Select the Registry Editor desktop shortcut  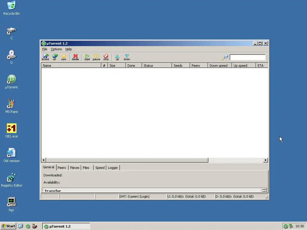pos(11,180)
